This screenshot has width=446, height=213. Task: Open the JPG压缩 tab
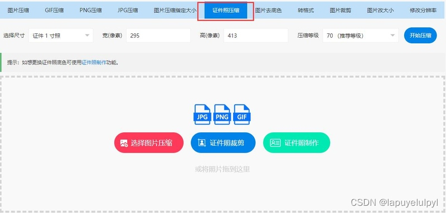point(128,11)
